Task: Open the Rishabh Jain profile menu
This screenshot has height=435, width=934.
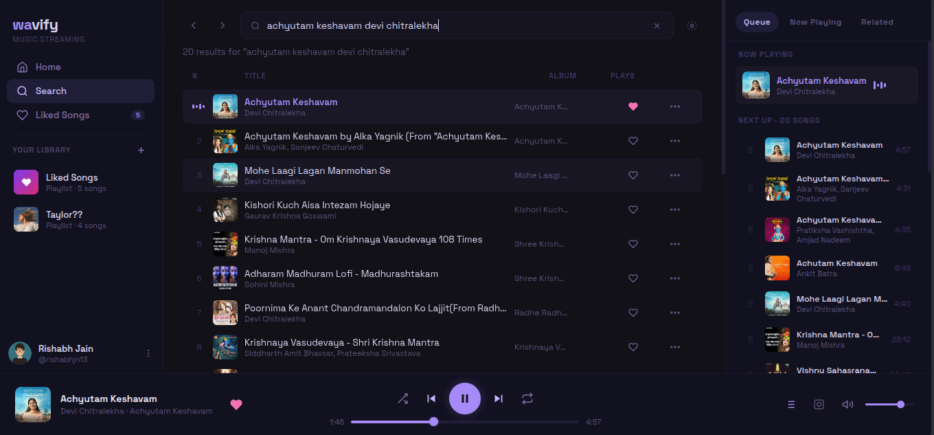Action: click(x=148, y=353)
